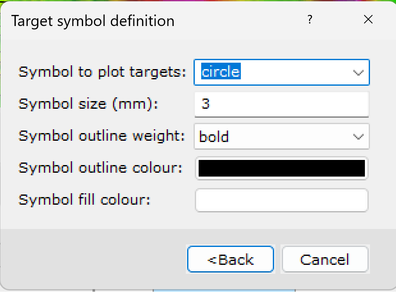Cancel the target symbol dialog
The width and height of the screenshot is (396, 293).
(325, 259)
